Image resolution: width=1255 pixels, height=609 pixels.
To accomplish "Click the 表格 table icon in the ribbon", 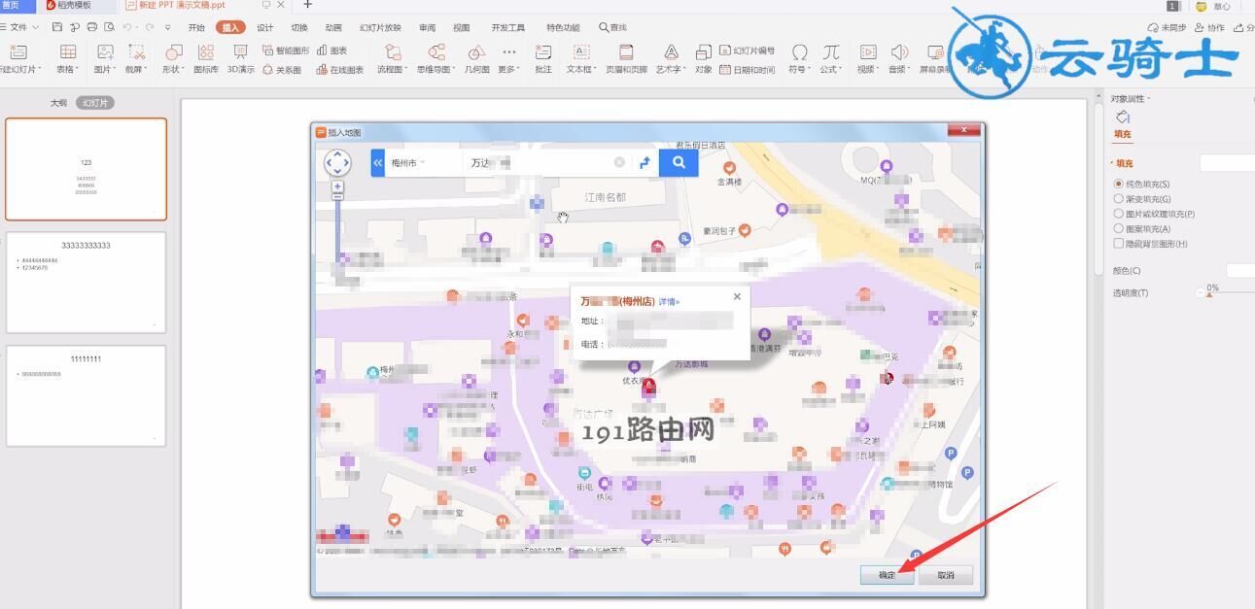I will tap(67, 57).
